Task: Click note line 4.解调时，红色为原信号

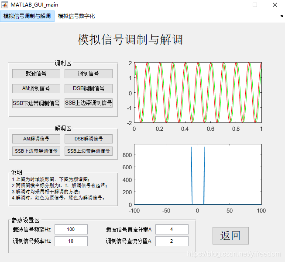Action: [58, 198]
